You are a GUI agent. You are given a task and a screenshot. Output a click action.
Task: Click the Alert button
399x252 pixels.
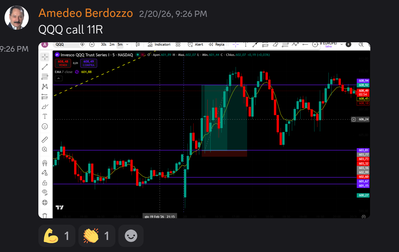click(x=195, y=44)
